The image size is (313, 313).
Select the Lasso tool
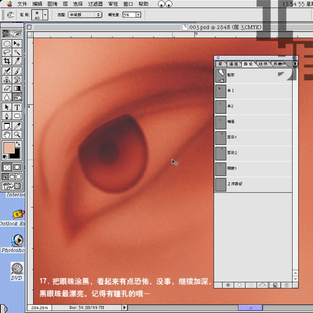tap(7, 52)
